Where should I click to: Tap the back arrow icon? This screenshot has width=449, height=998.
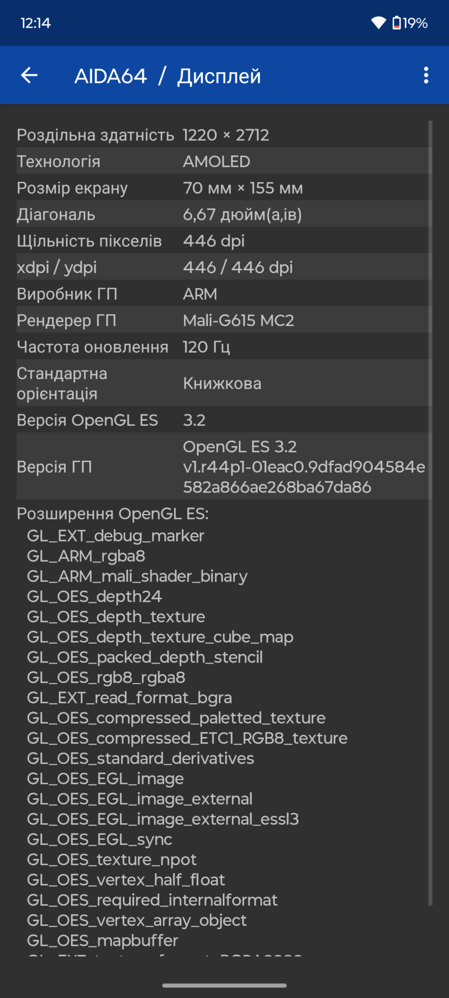(x=29, y=76)
